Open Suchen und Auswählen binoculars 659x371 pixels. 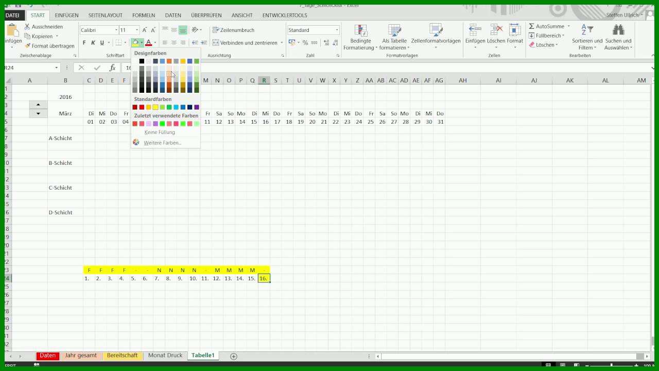tap(618, 37)
